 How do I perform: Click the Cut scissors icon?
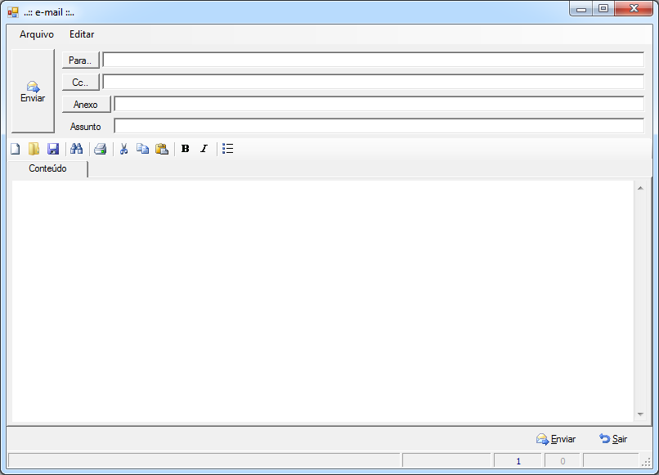123,149
